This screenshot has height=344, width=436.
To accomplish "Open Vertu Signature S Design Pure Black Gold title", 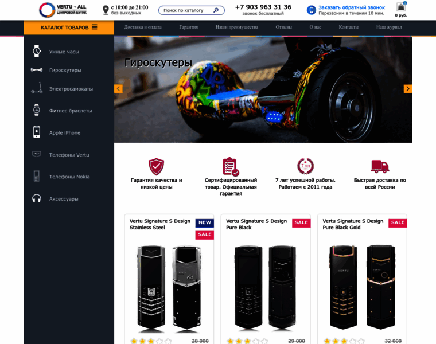I will click(x=353, y=224).
